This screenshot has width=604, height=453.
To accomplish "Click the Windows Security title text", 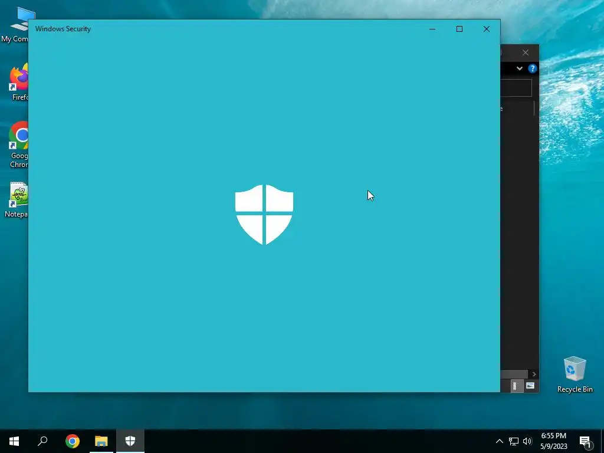I will click(63, 29).
